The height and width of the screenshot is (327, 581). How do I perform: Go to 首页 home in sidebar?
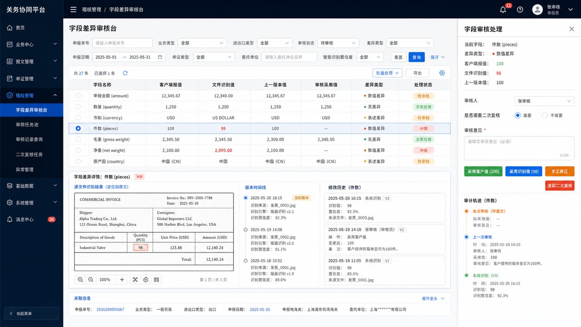[31, 28]
